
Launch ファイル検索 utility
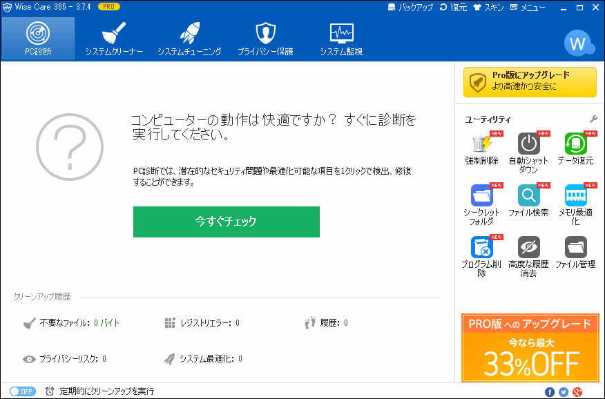pyautogui.click(x=528, y=200)
